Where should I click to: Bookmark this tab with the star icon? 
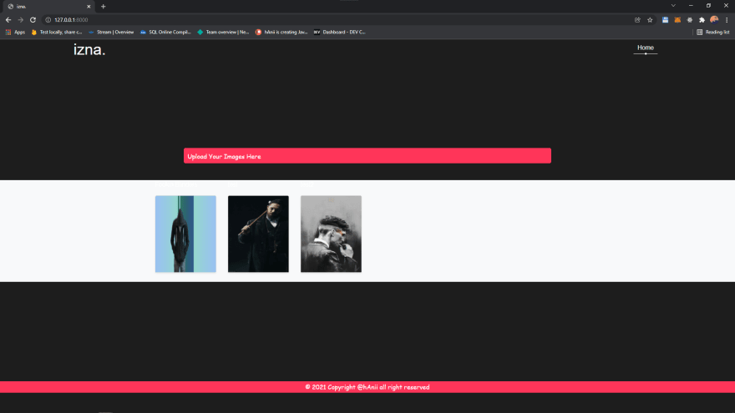(650, 20)
